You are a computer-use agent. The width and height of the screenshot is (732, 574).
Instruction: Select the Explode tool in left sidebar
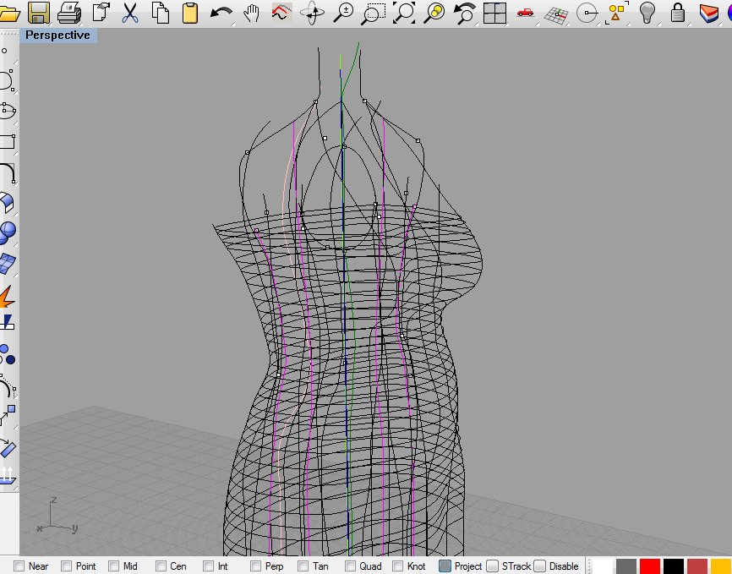(x=7, y=297)
